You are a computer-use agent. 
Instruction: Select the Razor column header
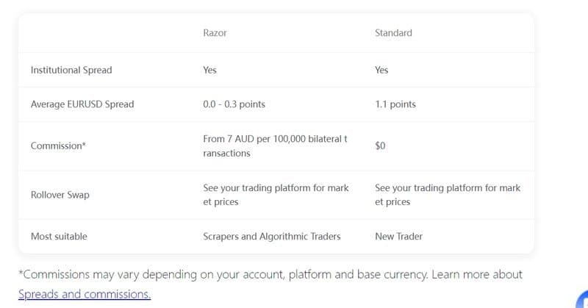click(214, 33)
